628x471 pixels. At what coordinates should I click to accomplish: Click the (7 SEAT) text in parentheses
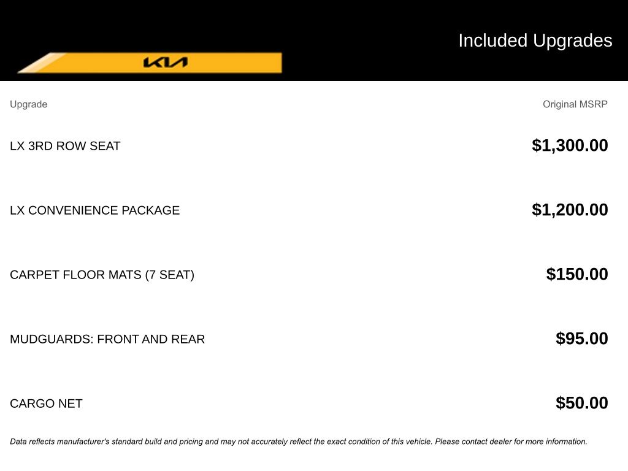tap(170, 275)
